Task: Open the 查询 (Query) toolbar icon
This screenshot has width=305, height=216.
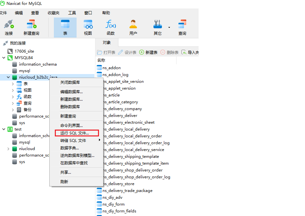Action: 182,27
